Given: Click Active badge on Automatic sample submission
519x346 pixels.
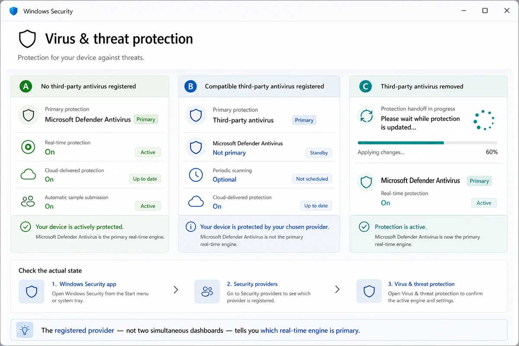Looking at the screenshot, I should click(x=148, y=206).
